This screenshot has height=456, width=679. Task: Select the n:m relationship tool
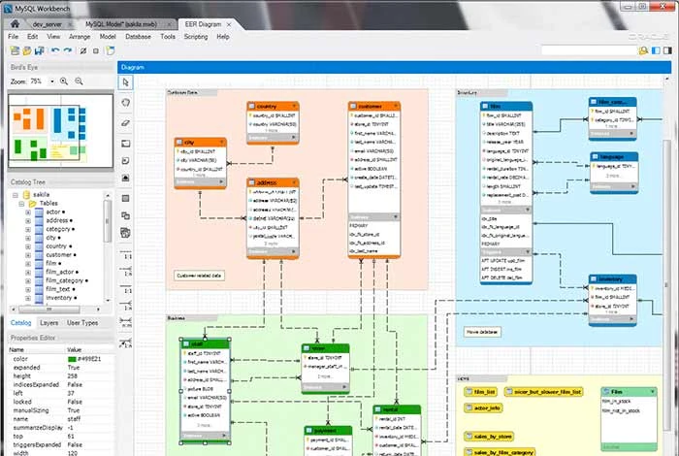click(x=125, y=323)
